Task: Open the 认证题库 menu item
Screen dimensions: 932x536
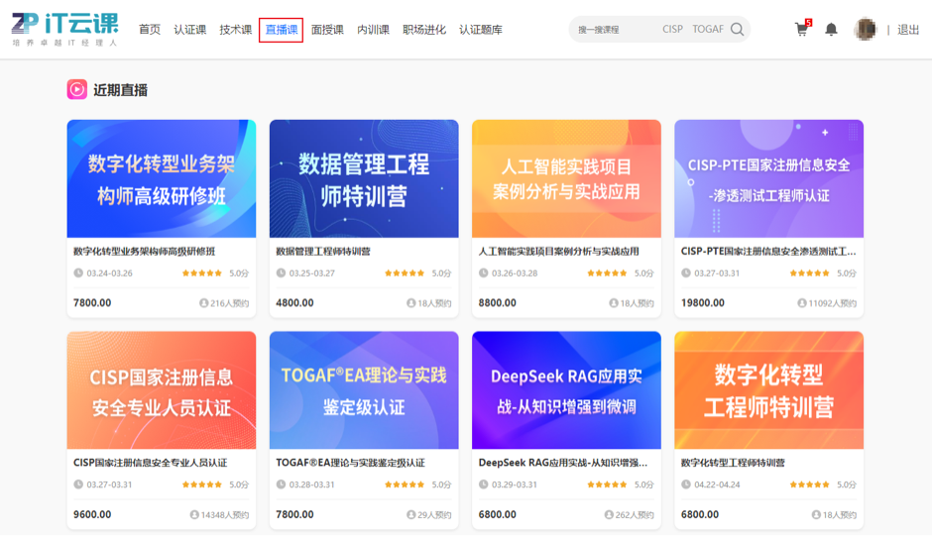Action: [x=481, y=30]
